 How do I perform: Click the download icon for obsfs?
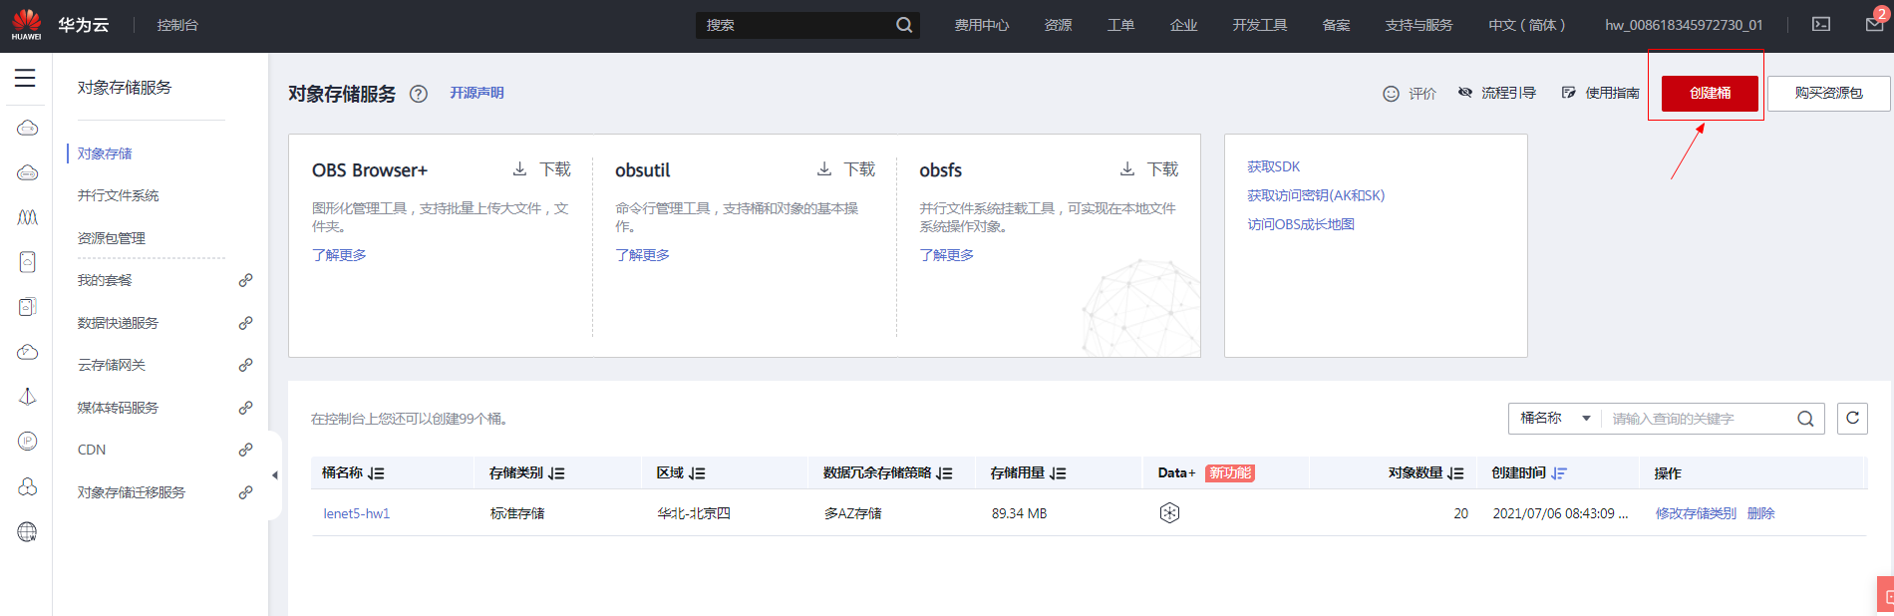click(1127, 169)
